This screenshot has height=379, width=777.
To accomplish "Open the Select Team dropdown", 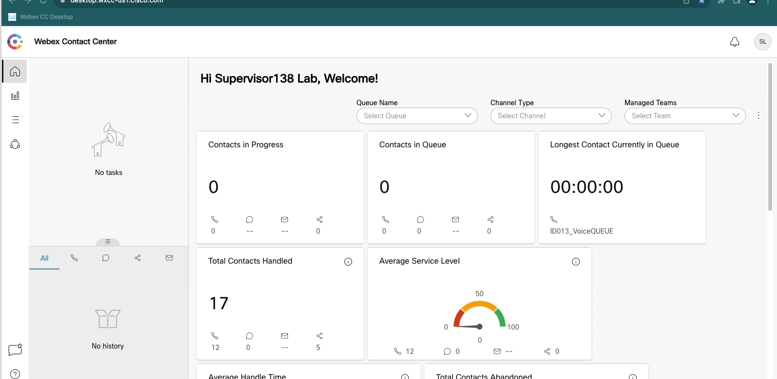I will click(x=685, y=116).
